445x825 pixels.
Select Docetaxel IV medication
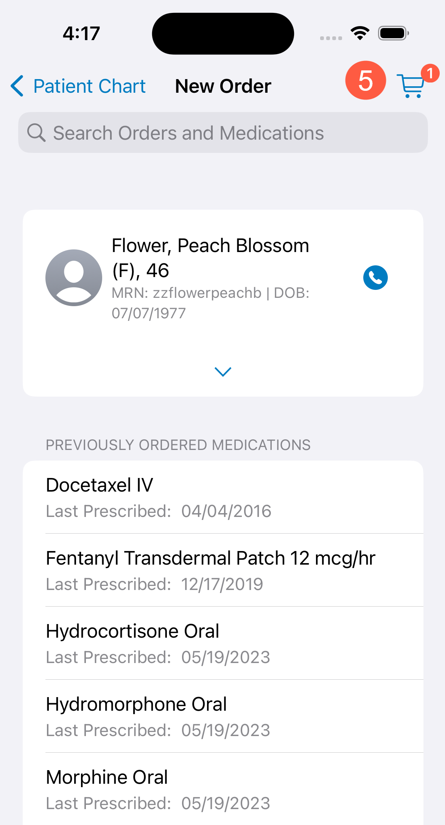222,497
